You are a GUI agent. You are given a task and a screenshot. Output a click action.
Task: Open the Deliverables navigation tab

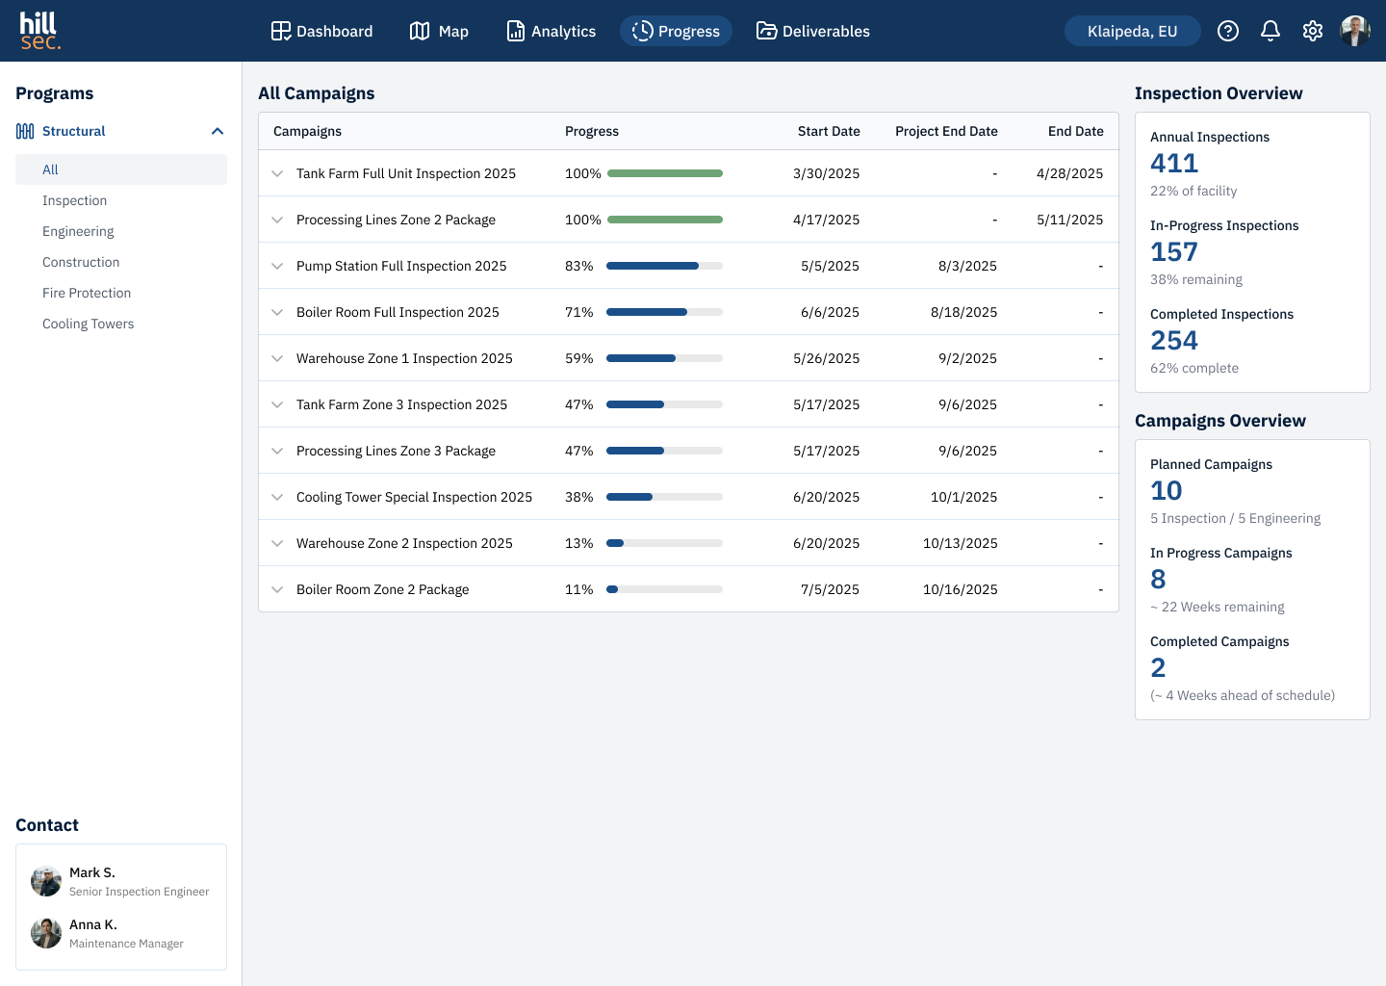[x=812, y=31]
